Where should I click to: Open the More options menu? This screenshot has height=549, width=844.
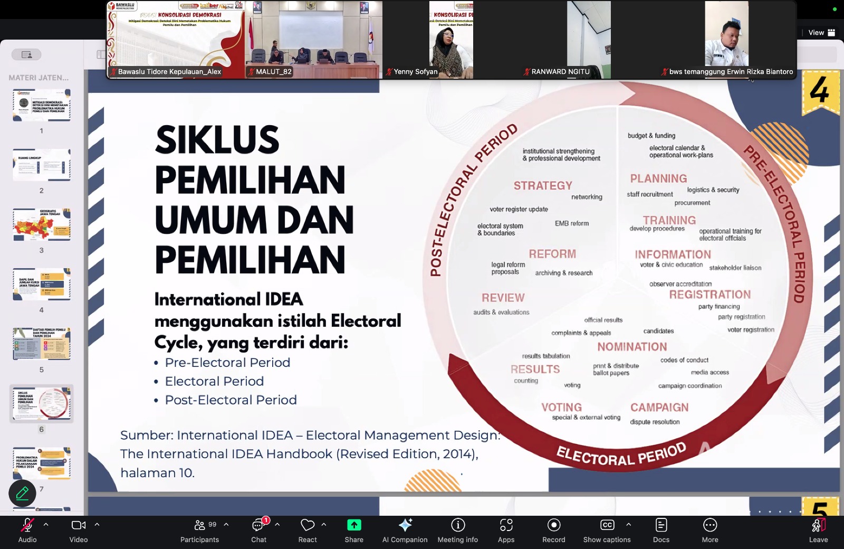click(x=710, y=530)
